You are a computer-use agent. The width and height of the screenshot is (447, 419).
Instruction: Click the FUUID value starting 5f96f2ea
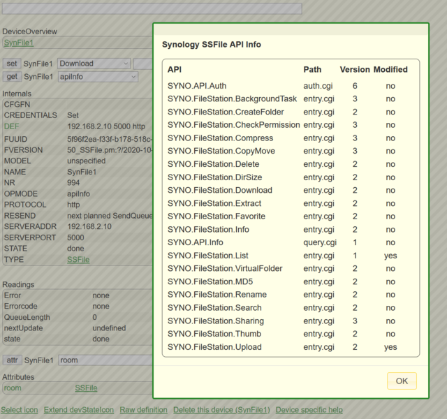pyautogui.click(x=110, y=139)
